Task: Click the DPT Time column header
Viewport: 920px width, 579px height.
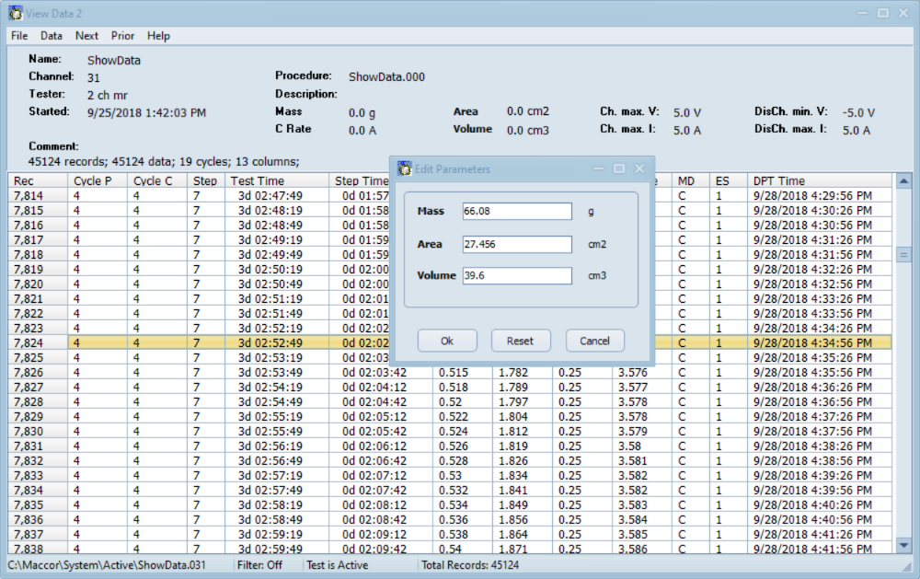Action: (x=778, y=181)
